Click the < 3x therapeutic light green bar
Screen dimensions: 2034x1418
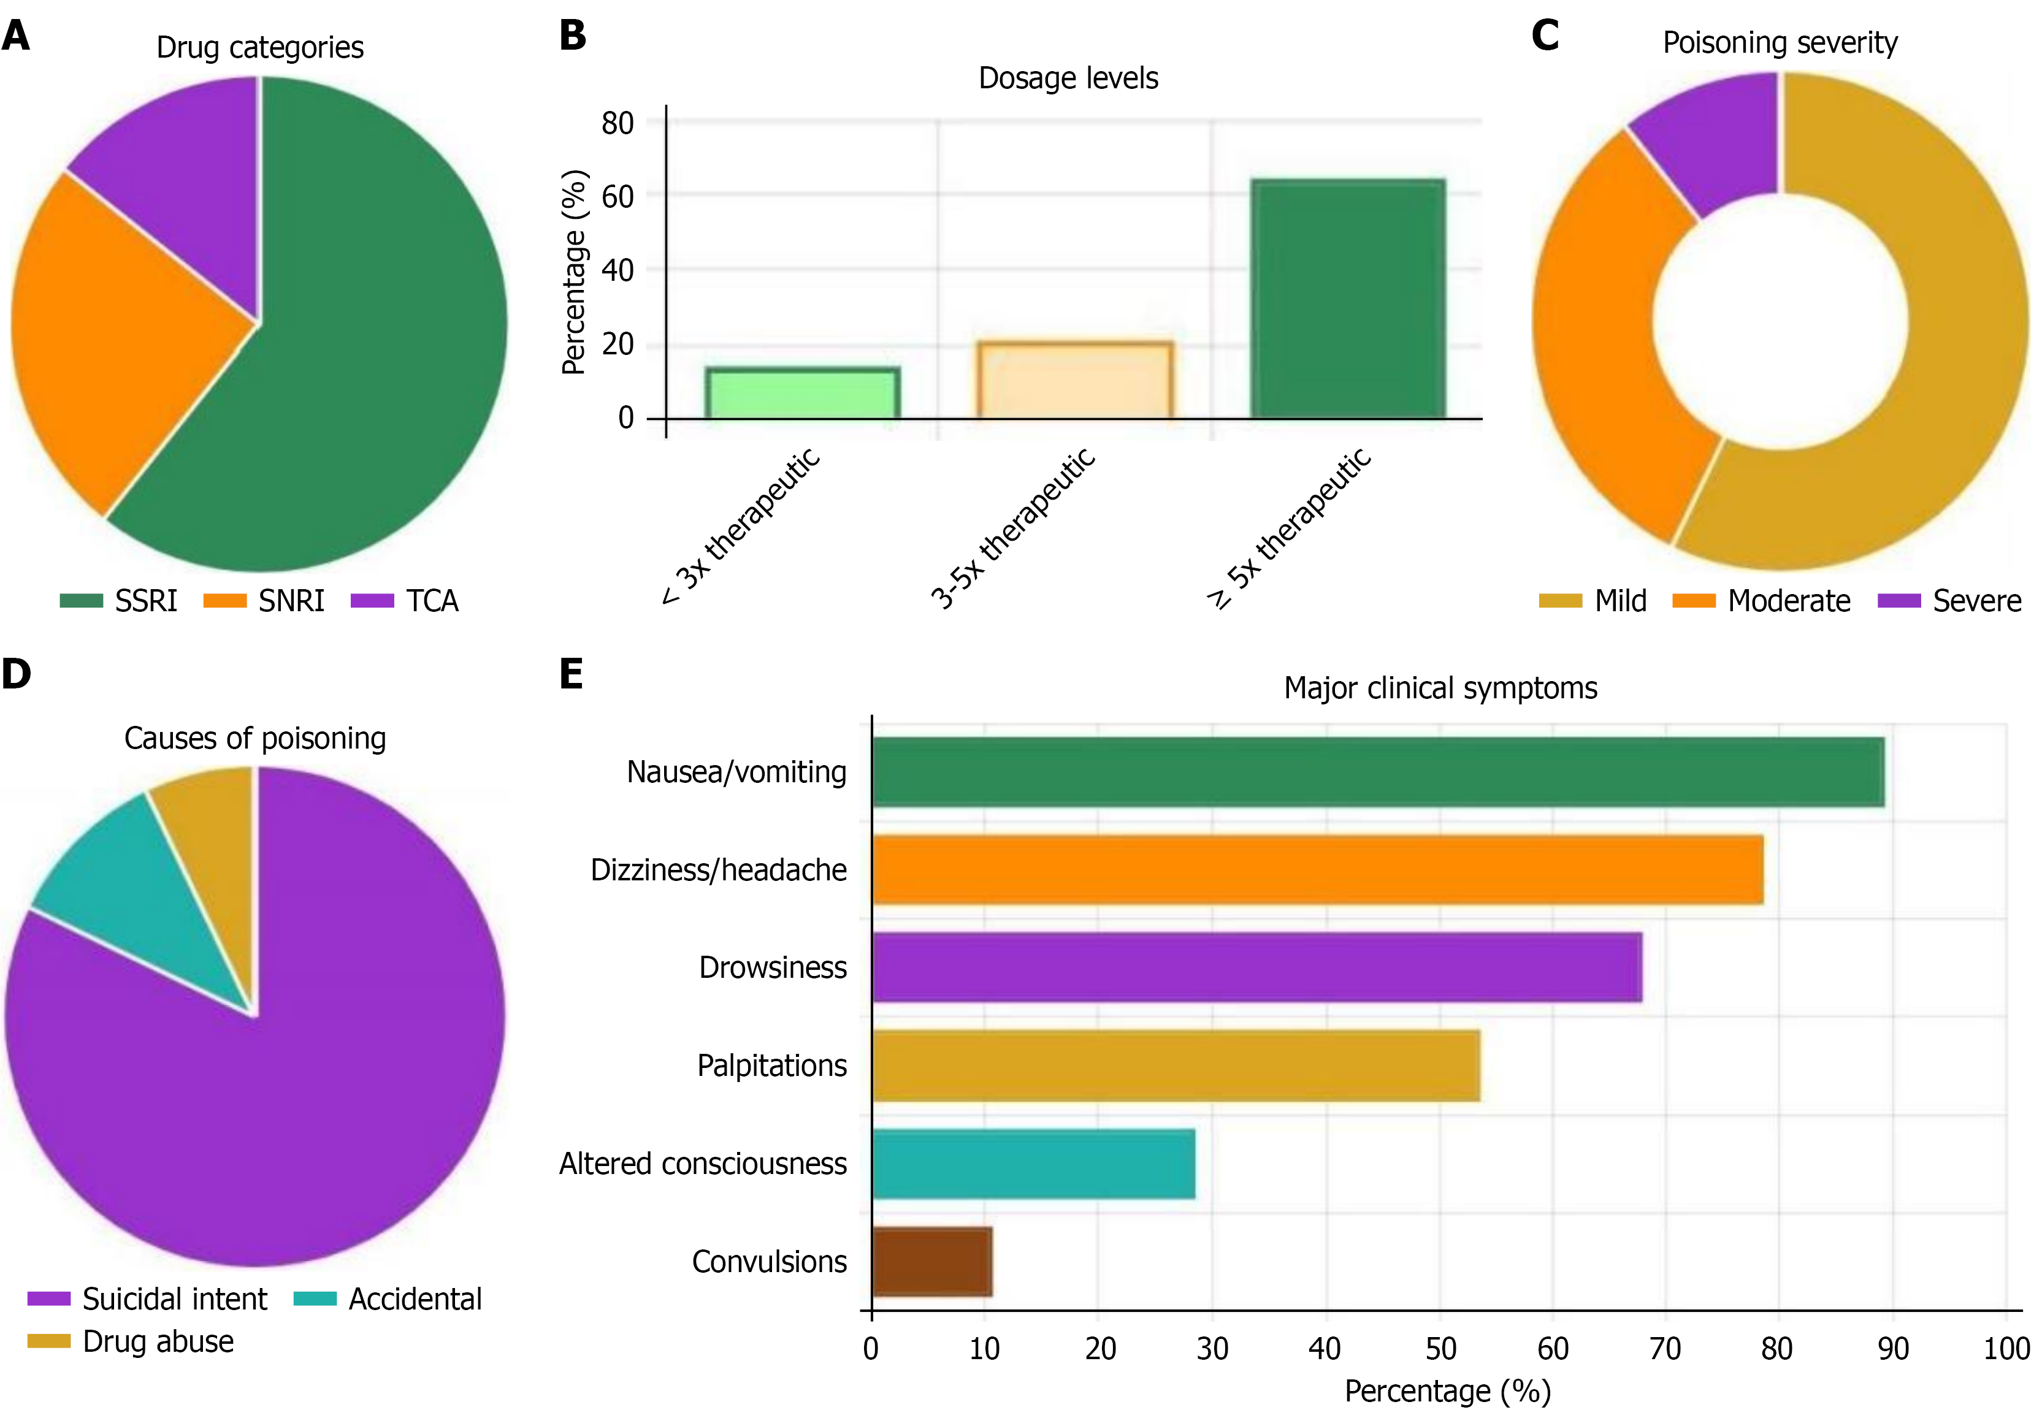click(x=803, y=393)
